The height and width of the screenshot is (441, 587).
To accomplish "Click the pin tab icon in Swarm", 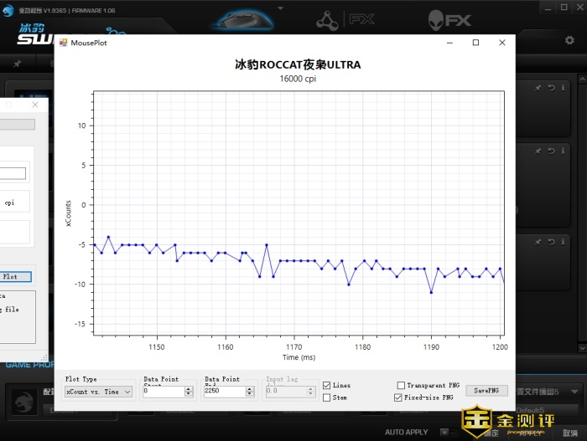I will tap(18, 64).
